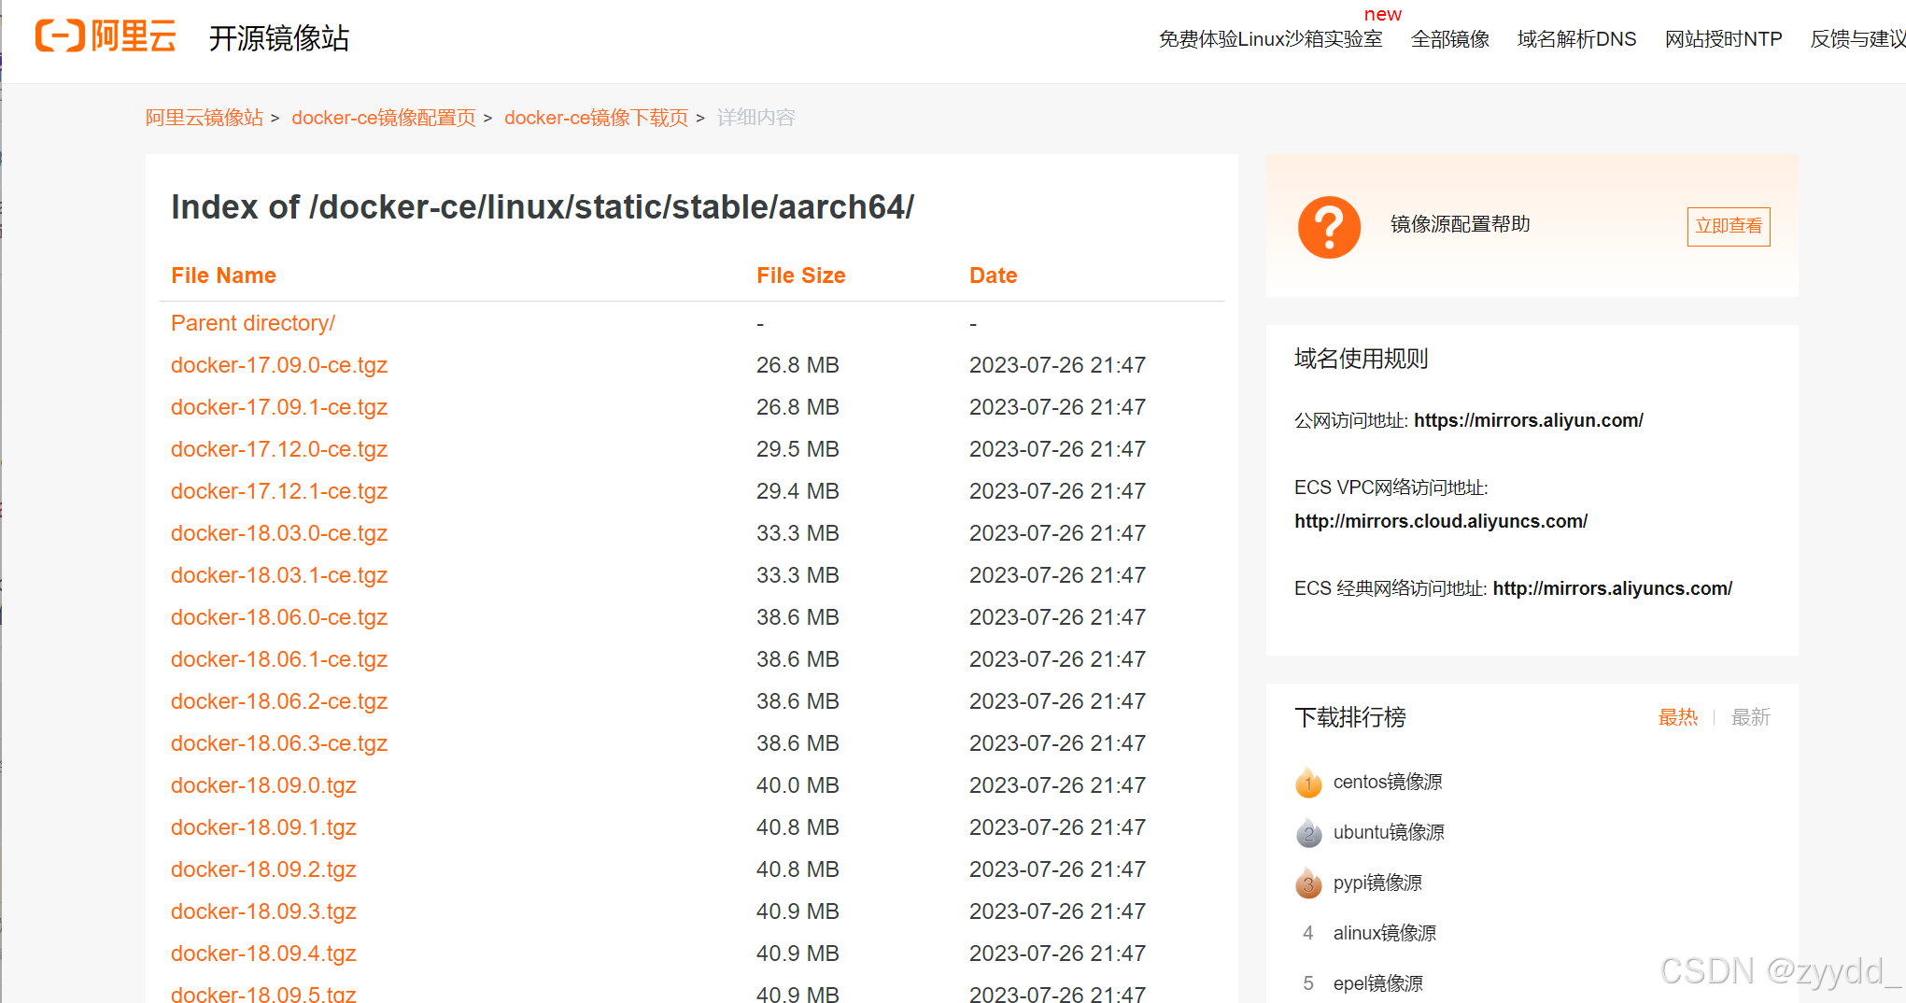
Task: Download docker-18.06.2-ce.tgz
Action: pos(278,701)
